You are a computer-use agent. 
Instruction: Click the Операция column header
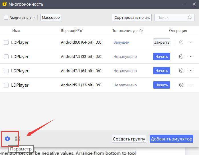(178, 30)
